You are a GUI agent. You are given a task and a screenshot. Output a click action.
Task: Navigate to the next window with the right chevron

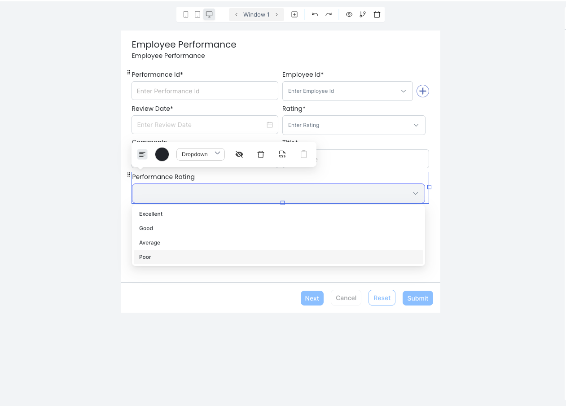278,14
